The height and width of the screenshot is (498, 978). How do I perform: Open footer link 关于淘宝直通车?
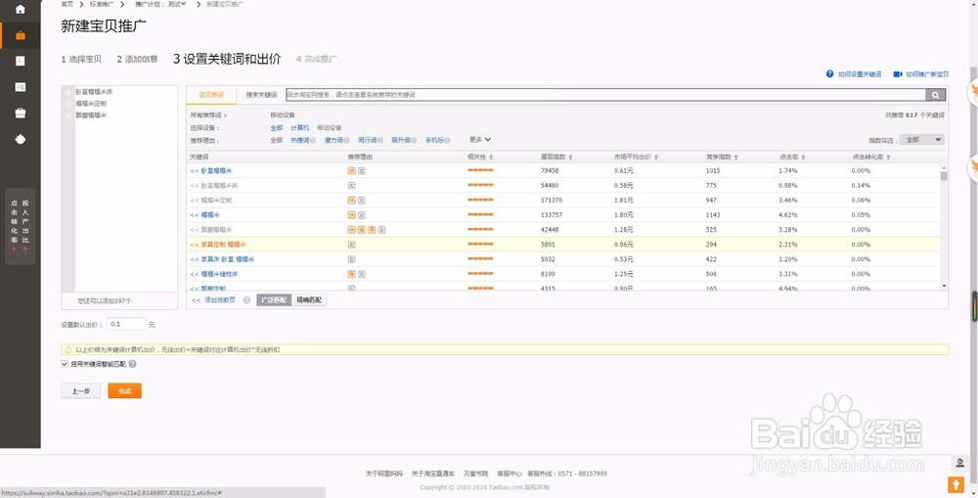(x=433, y=474)
